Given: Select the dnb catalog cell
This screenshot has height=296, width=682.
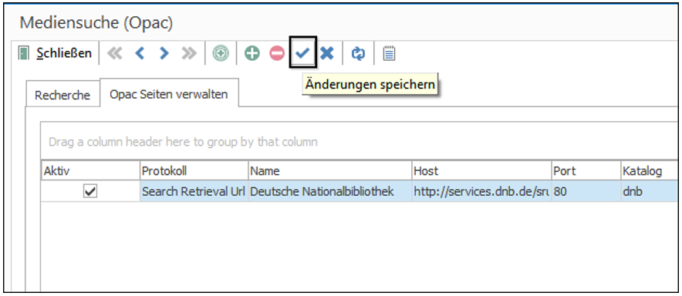Looking at the screenshot, I should tap(650, 191).
